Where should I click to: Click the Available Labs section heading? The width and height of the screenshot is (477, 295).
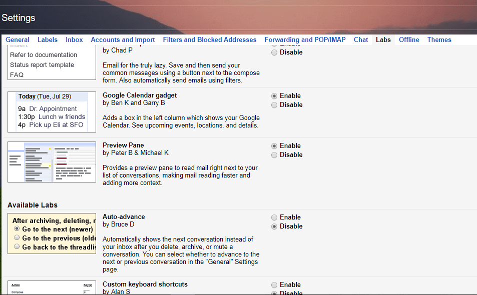33,205
